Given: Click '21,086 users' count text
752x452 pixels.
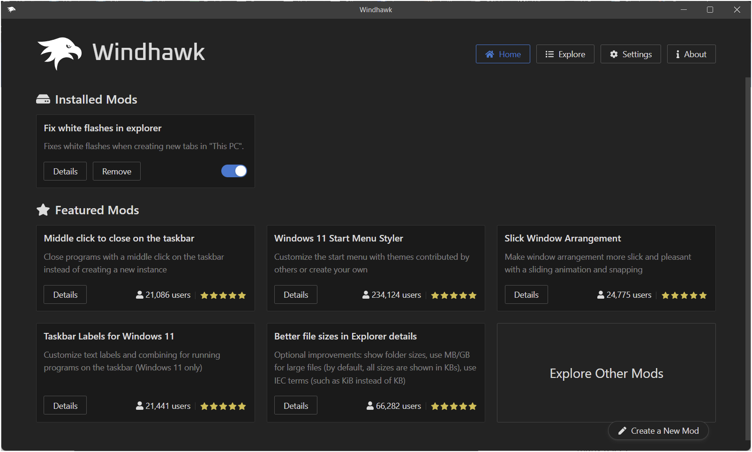Looking at the screenshot, I should pyautogui.click(x=168, y=295).
